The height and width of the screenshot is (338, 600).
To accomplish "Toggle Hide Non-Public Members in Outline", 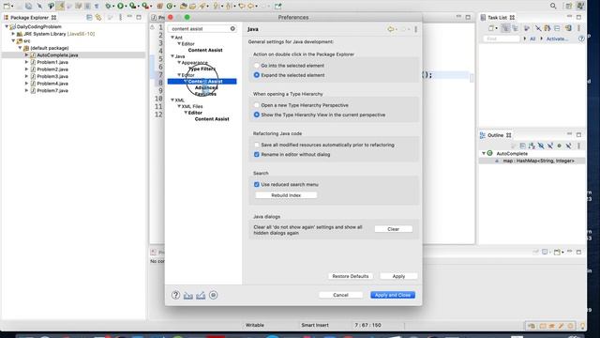I will click(559, 146).
